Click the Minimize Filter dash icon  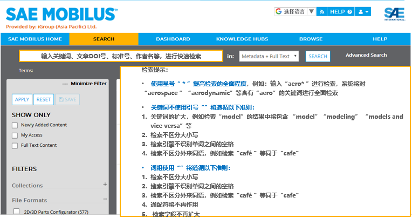66,84
